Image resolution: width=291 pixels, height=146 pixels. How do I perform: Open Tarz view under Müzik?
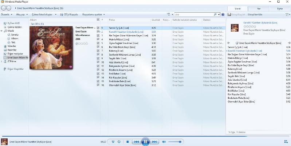11,42
